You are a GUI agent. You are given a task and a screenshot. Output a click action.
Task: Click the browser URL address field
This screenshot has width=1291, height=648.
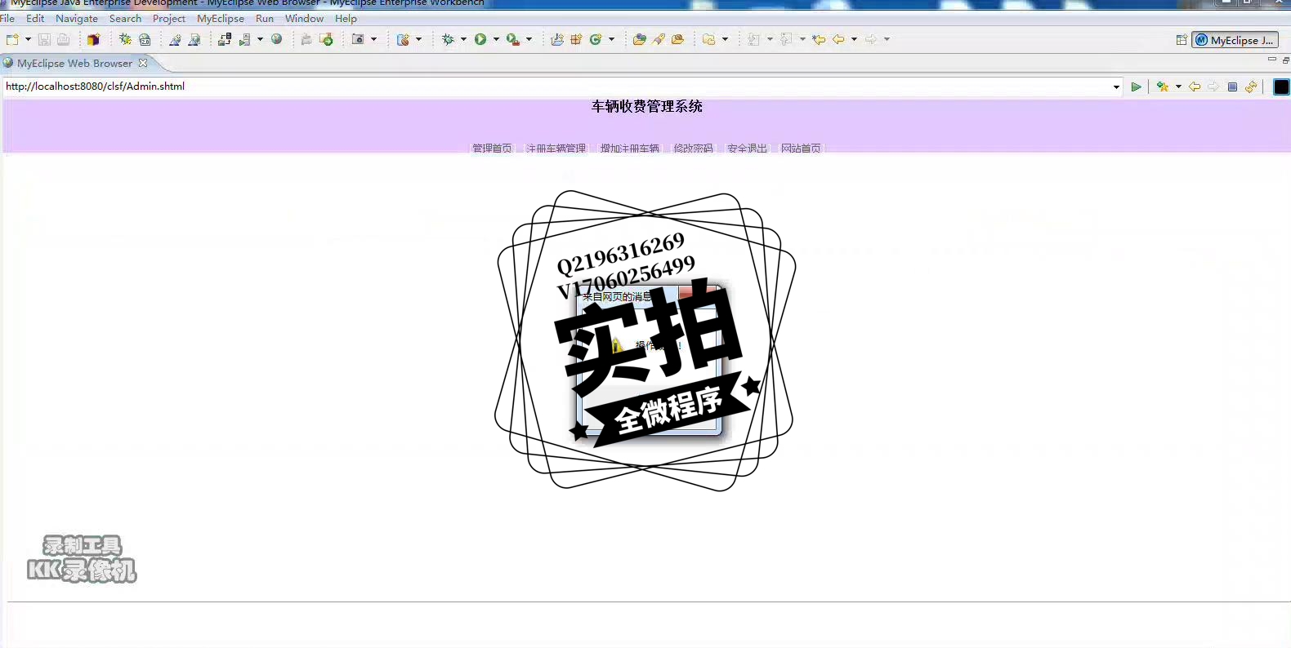557,87
